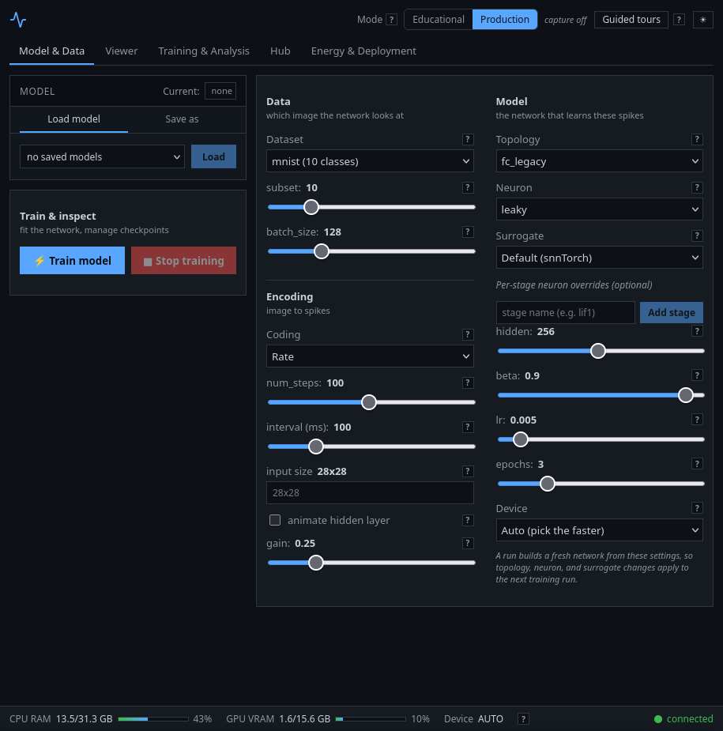Open Training & Analysis tab
The image size is (723, 731).
(x=204, y=51)
